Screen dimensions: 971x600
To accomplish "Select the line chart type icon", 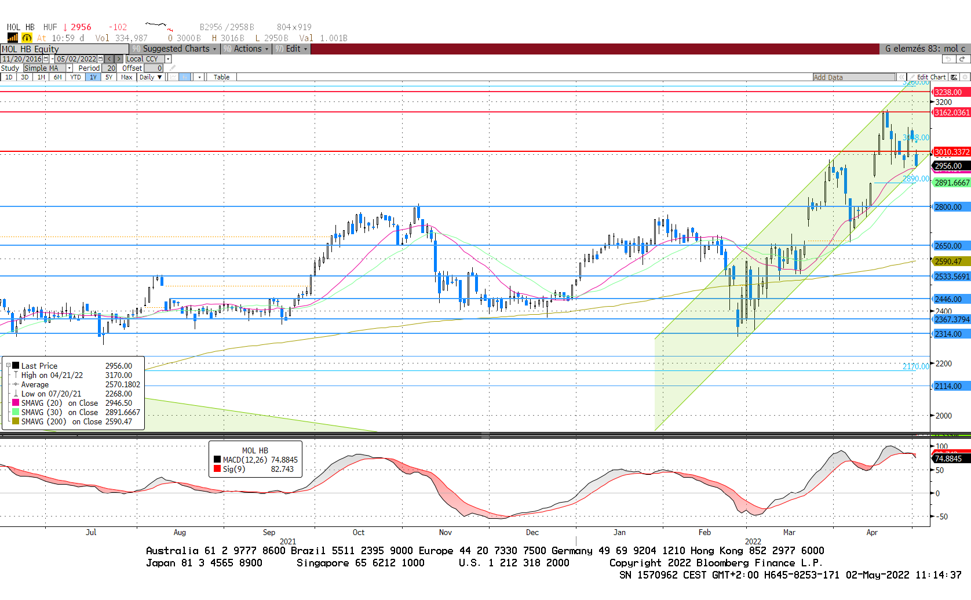I will click(x=173, y=77).
